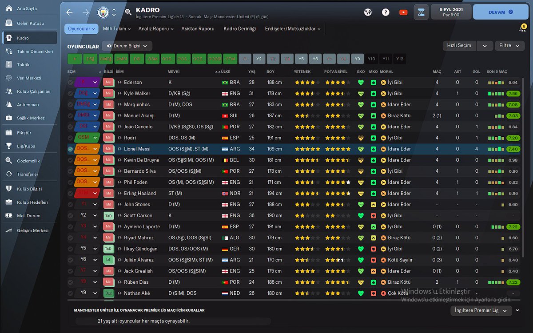Tick the checkbox for Ederson
The width and height of the screenshot is (533, 333).
pos(70,83)
